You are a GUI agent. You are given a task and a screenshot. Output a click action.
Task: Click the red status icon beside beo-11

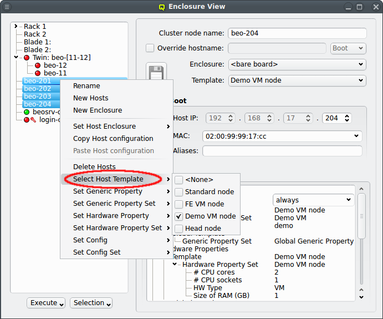pyautogui.click(x=38, y=73)
